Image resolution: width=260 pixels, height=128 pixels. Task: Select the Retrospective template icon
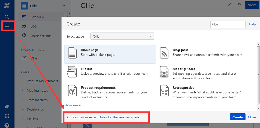[x=164, y=91]
